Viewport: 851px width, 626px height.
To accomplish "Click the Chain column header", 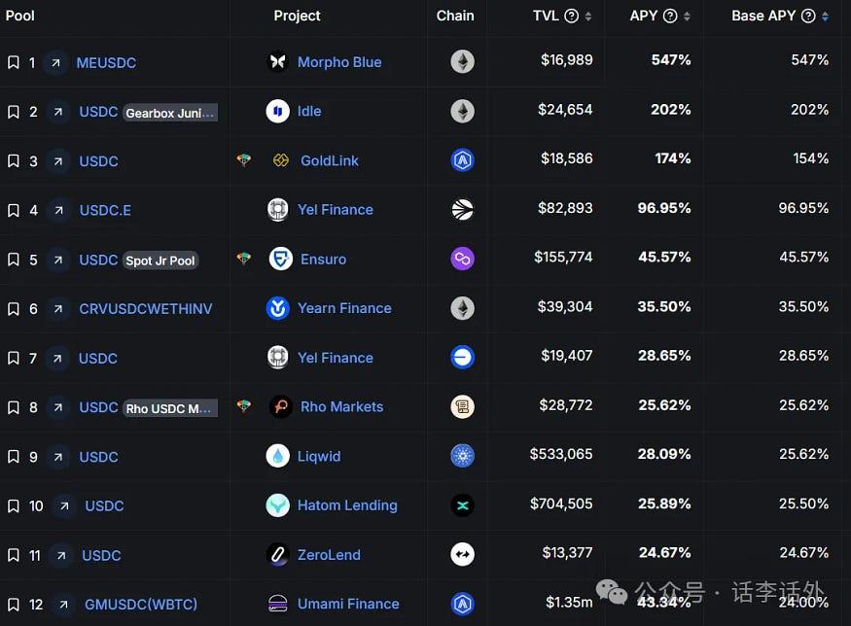I will tap(455, 16).
